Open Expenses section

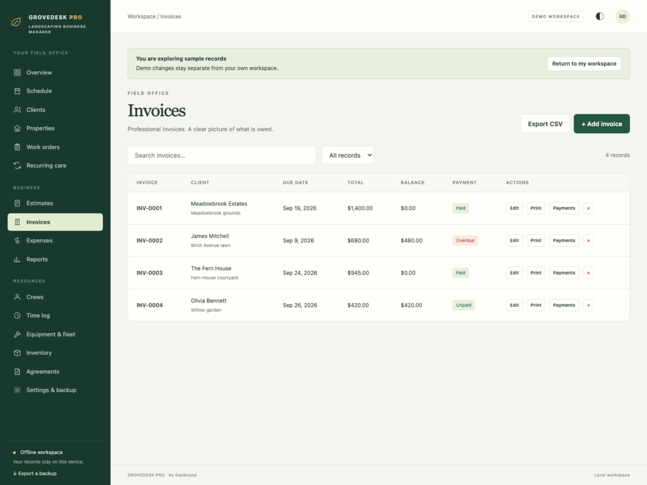coord(56,241)
